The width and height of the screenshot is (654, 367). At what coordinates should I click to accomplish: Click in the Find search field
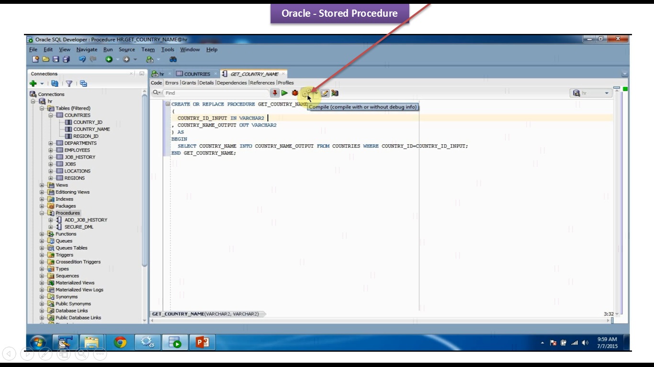coord(215,93)
